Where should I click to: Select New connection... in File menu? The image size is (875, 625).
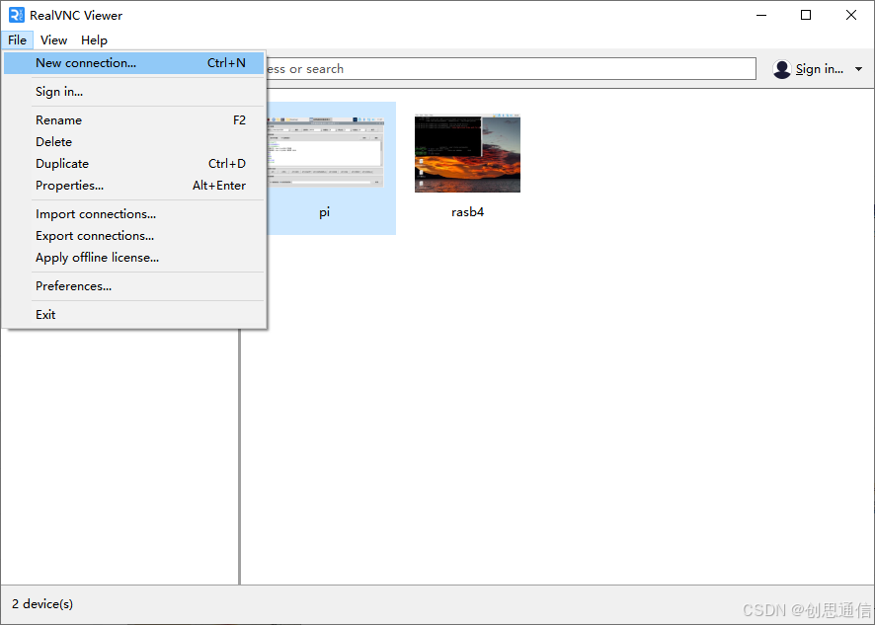(134, 63)
